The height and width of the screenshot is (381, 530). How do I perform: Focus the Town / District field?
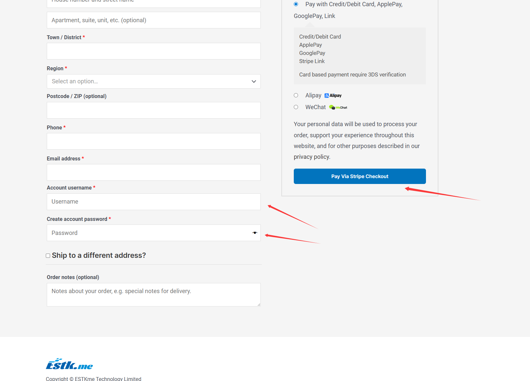click(153, 51)
